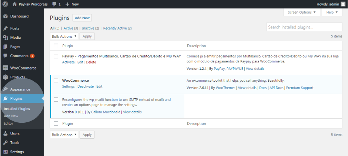Image resolution: width=348 pixels, height=156 pixels.
Task: Click the Users person icon
Action: pyautogui.click(x=6, y=133)
